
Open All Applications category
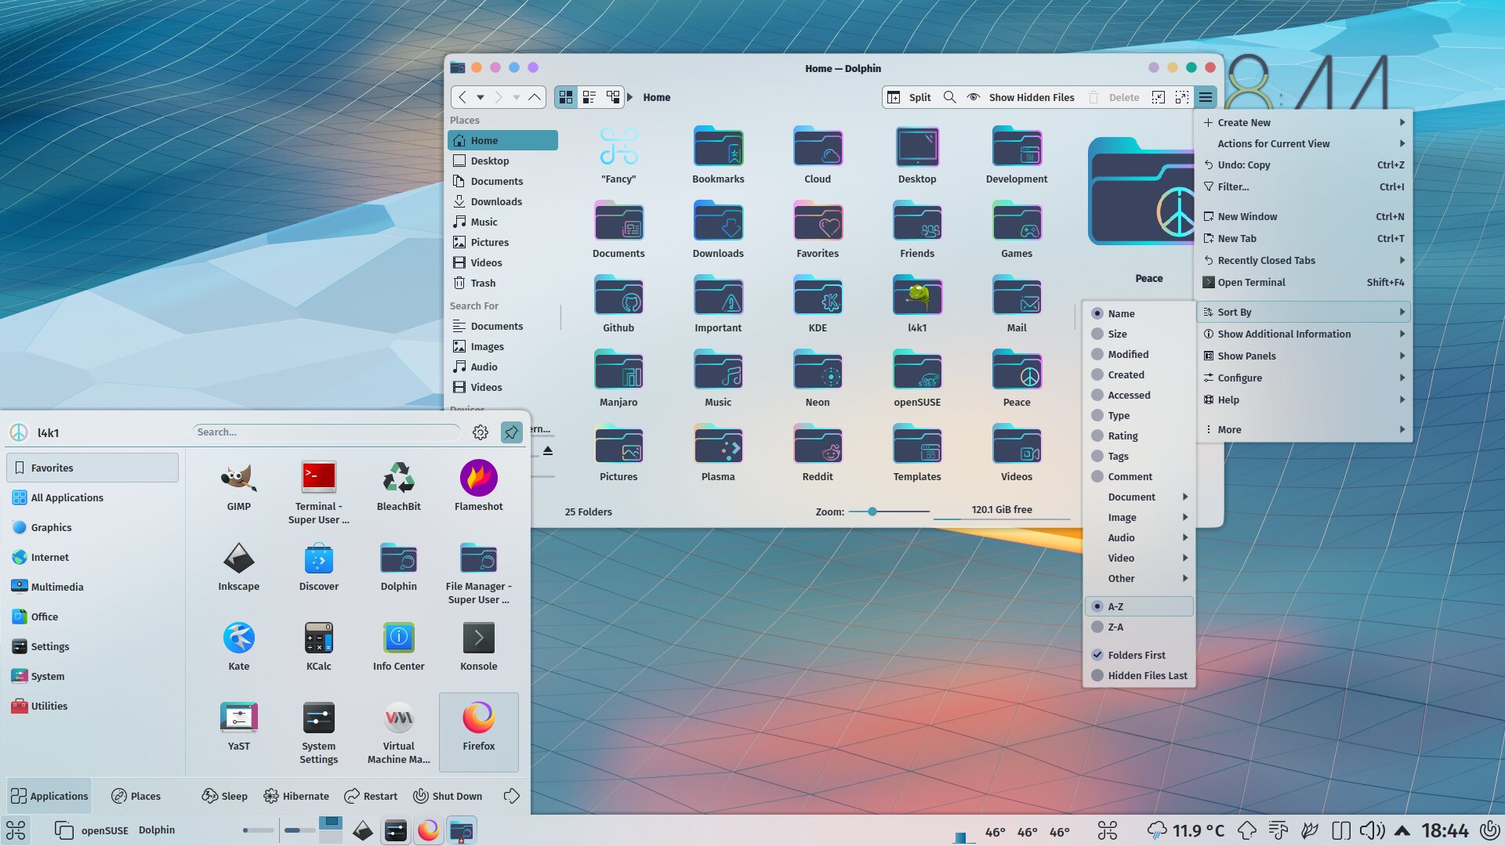92,497
